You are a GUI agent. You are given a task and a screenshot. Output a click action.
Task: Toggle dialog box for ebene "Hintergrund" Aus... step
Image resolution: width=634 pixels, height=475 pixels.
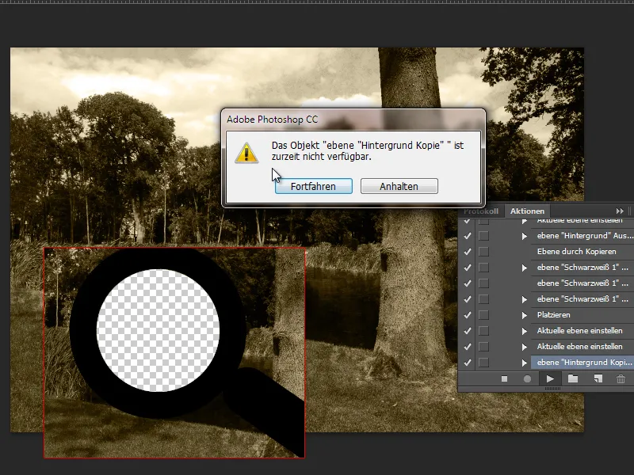tap(483, 236)
